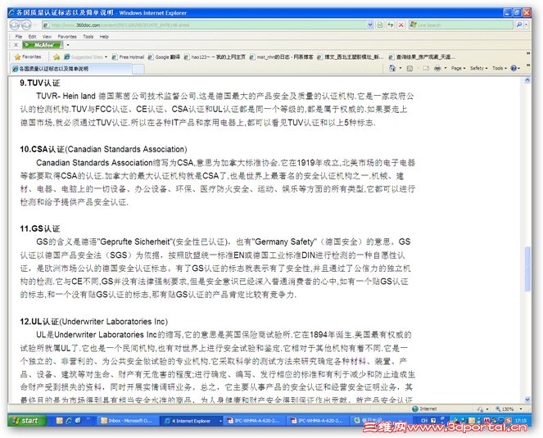Image resolution: width=543 pixels, height=438 pixels.
Task: Open the 博文_西北王塑胶模坛 favorite
Action: (x=351, y=56)
